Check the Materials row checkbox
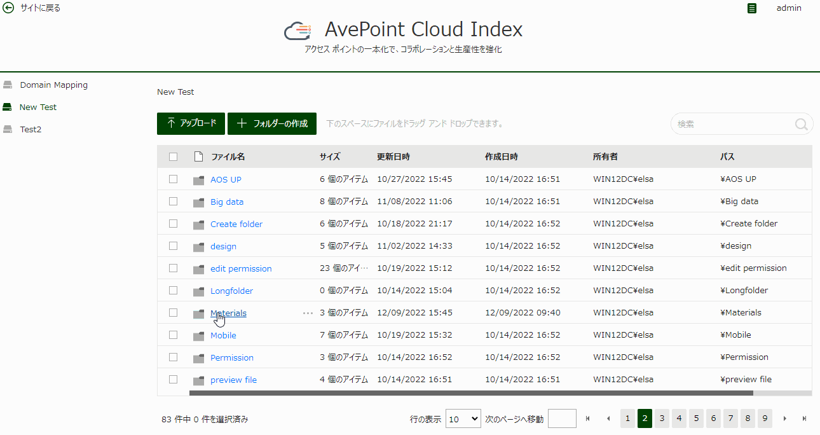820x435 pixels. pyautogui.click(x=173, y=312)
